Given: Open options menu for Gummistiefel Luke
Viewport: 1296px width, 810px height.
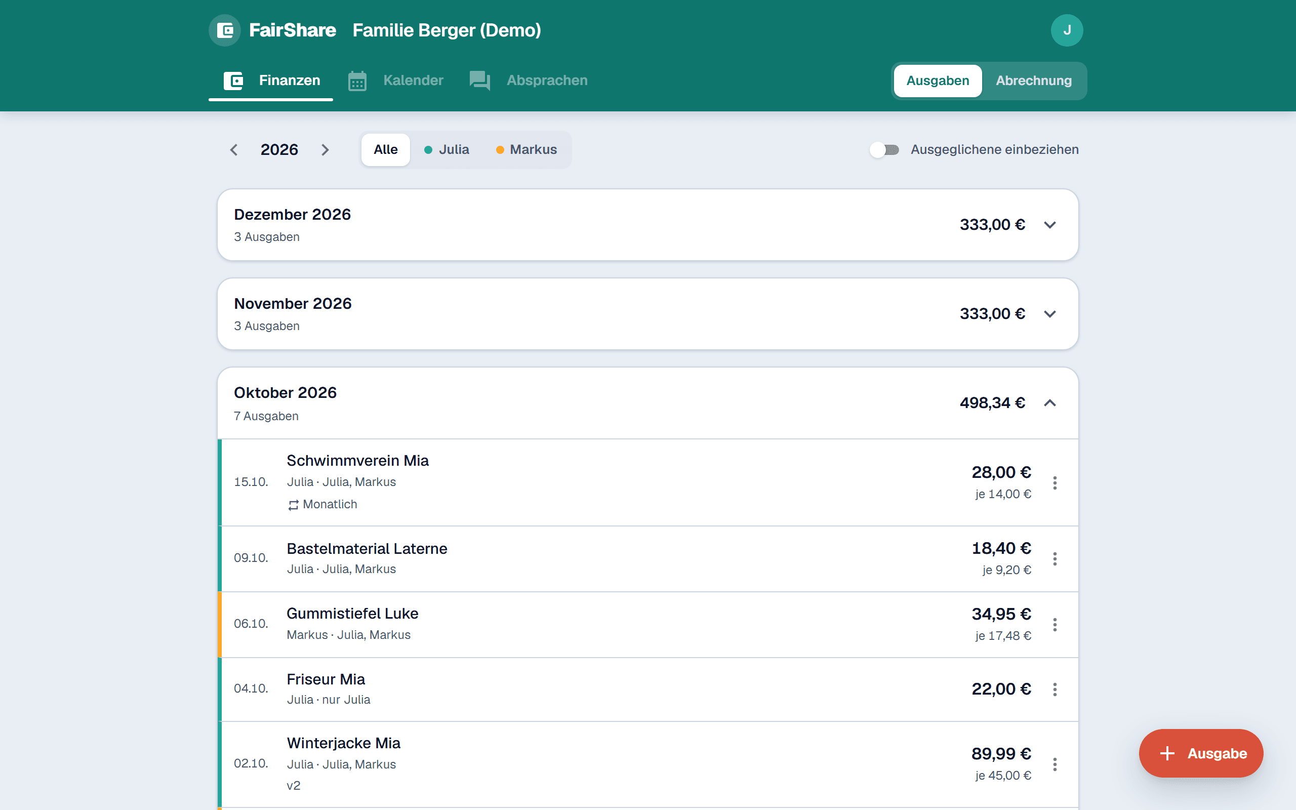Looking at the screenshot, I should click(1055, 625).
